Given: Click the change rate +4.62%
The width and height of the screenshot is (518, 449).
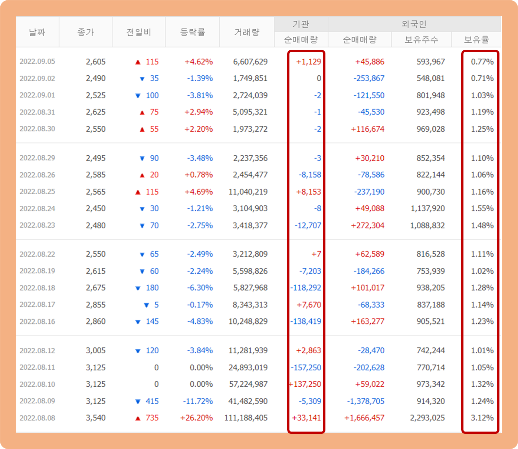Looking at the screenshot, I should coord(199,62).
